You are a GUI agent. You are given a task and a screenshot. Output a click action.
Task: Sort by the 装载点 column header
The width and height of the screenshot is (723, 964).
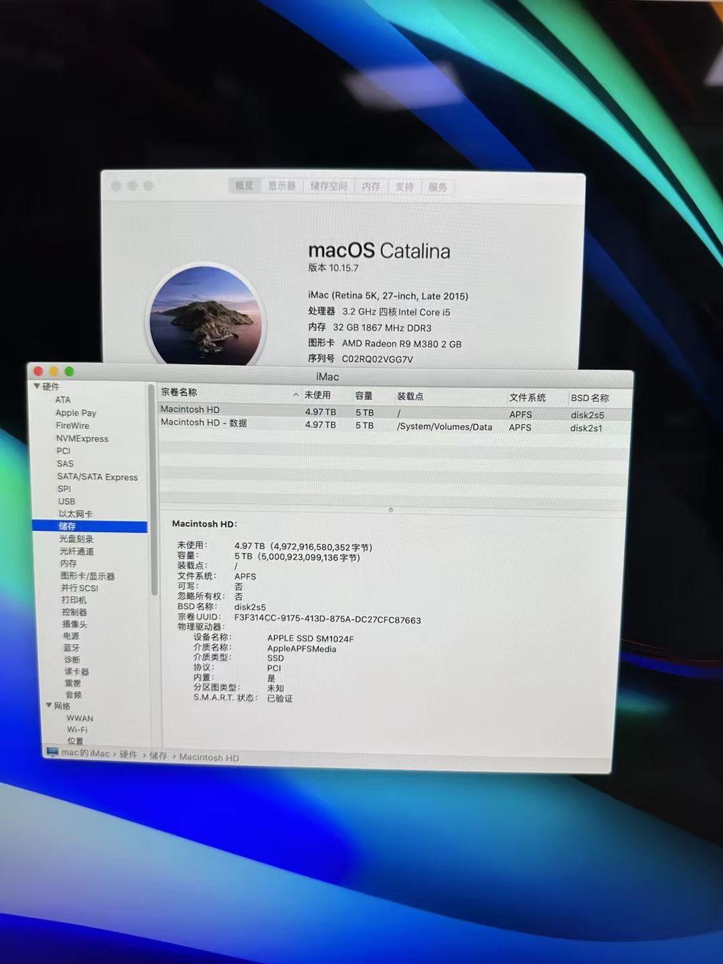click(x=410, y=396)
